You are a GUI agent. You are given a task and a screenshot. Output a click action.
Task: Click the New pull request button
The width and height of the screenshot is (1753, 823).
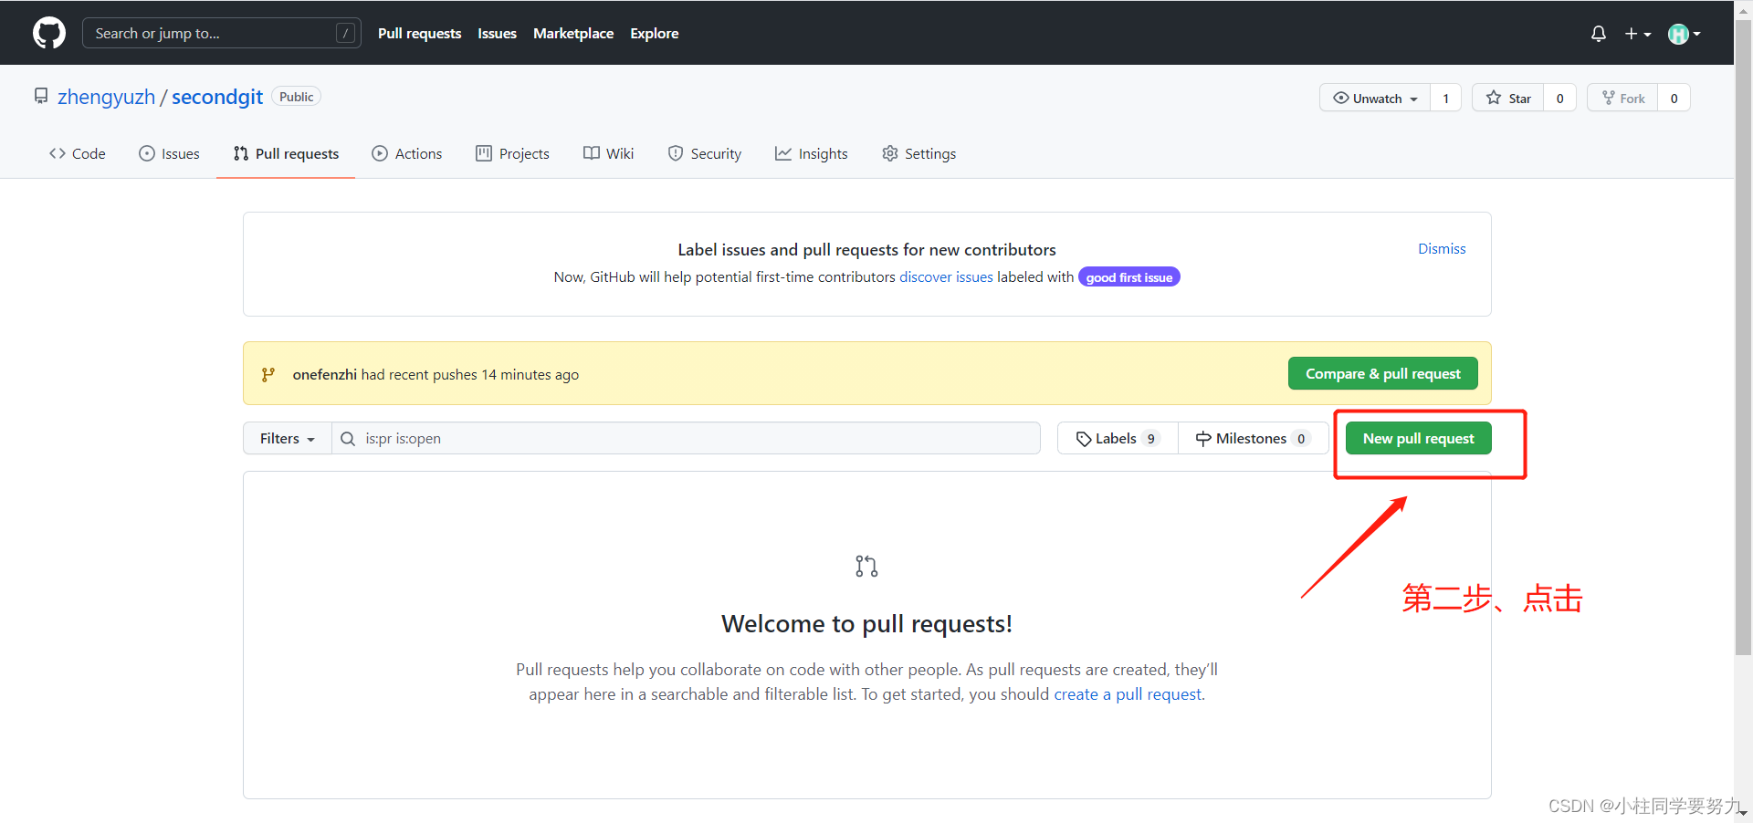pos(1418,439)
